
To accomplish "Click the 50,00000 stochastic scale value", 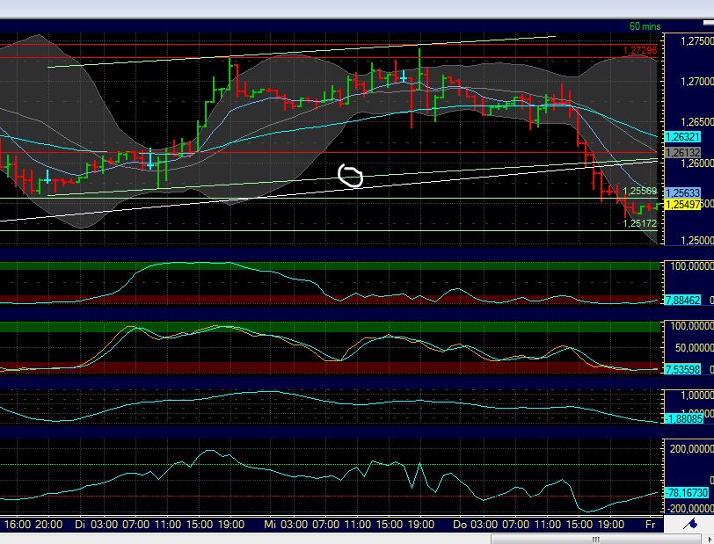I will click(x=694, y=348).
